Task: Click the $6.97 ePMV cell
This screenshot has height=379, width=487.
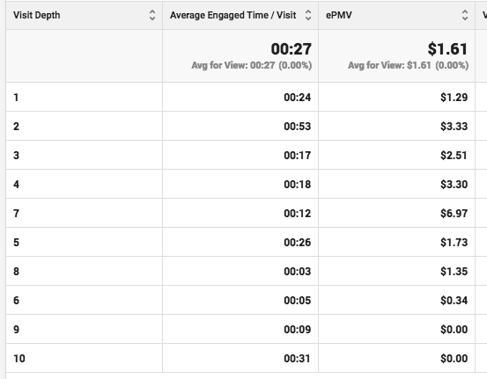Action: [x=396, y=213]
